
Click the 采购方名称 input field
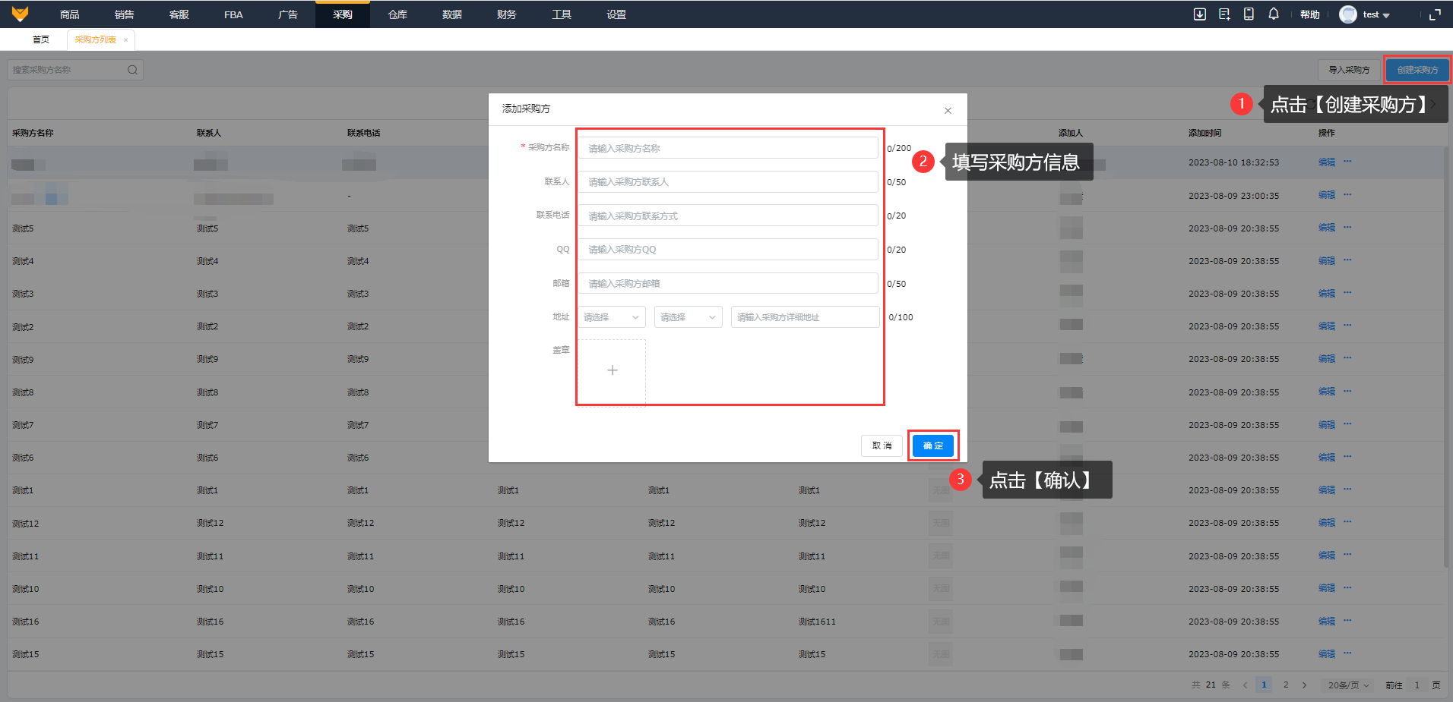click(x=728, y=148)
